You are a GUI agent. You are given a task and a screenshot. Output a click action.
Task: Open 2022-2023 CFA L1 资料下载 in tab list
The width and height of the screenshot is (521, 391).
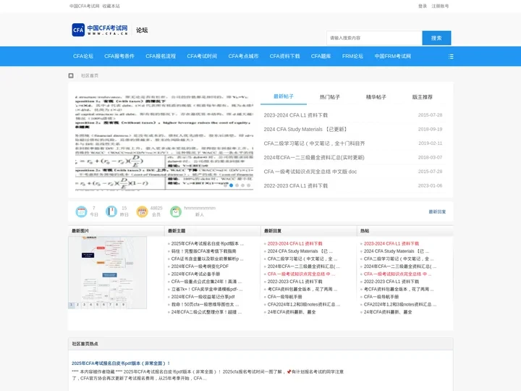coord(296,185)
